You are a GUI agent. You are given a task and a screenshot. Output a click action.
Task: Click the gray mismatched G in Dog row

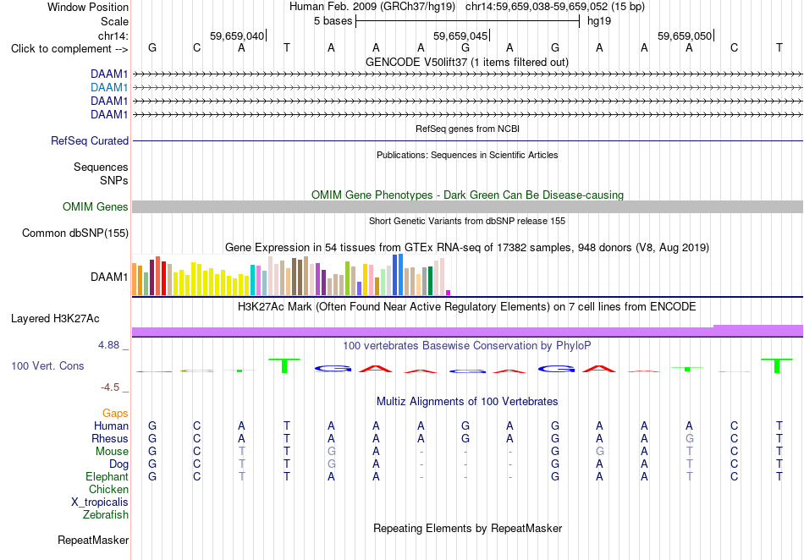(332, 464)
